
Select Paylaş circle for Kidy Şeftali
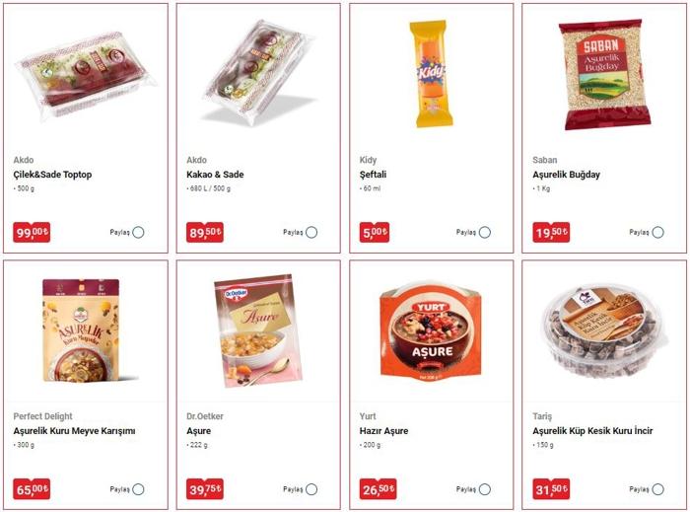pyautogui.click(x=485, y=232)
